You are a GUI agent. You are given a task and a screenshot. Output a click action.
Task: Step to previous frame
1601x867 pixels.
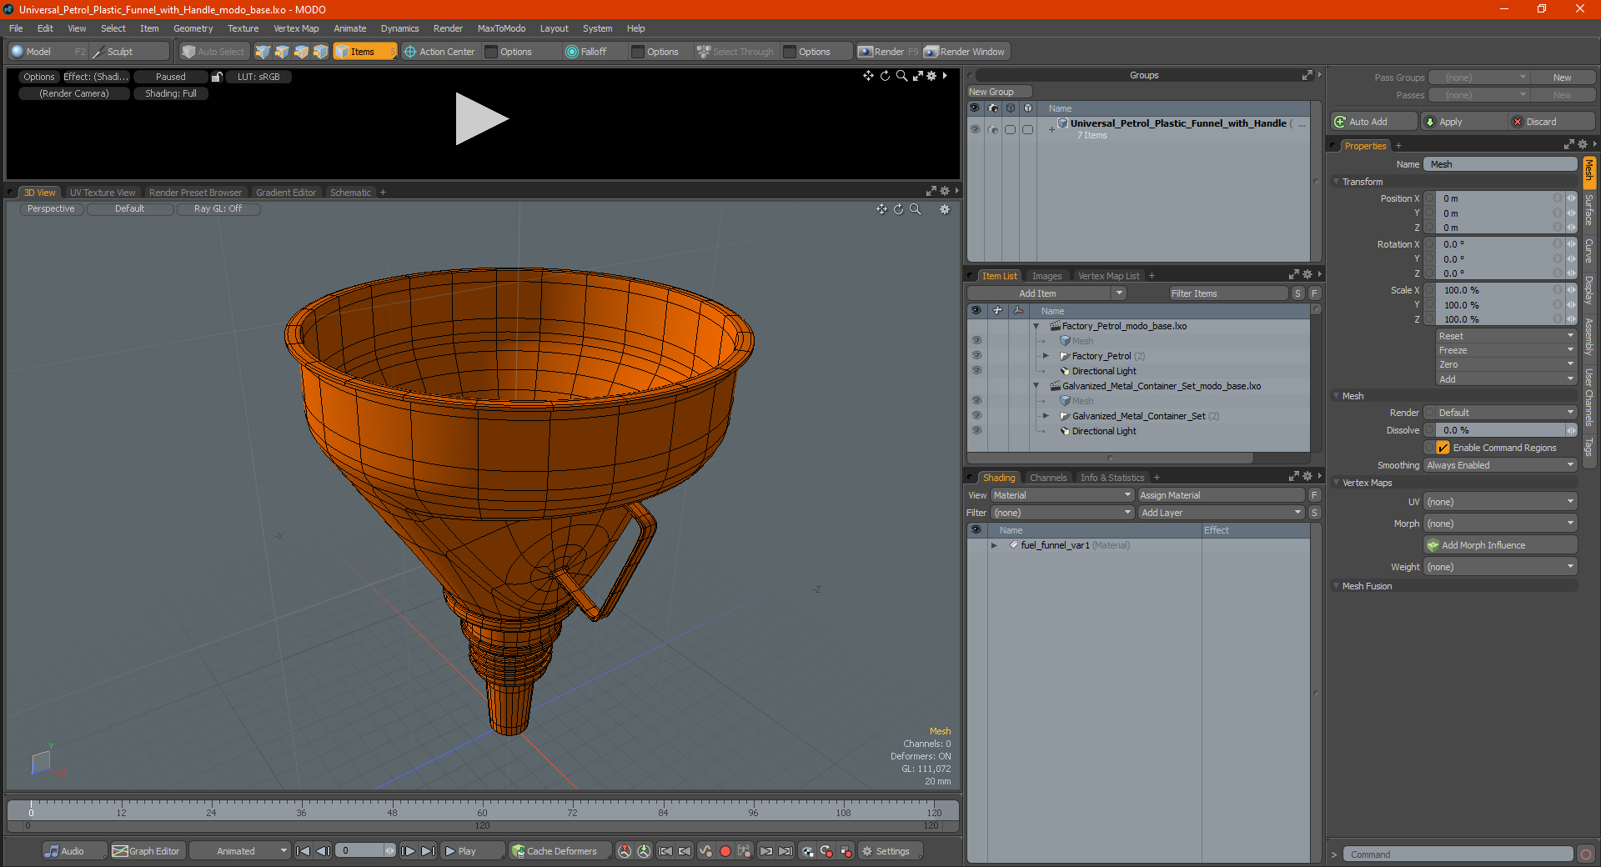coord(324,851)
